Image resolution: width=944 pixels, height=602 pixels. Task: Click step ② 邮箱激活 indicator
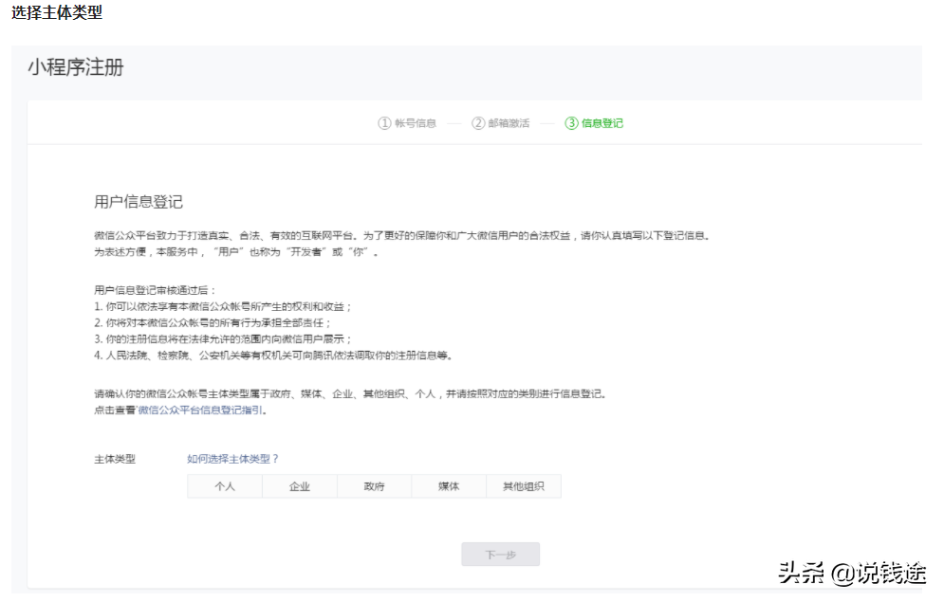[x=501, y=122]
